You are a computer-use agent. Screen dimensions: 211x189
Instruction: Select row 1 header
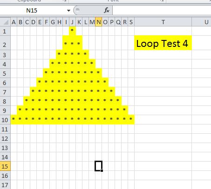[5, 31]
